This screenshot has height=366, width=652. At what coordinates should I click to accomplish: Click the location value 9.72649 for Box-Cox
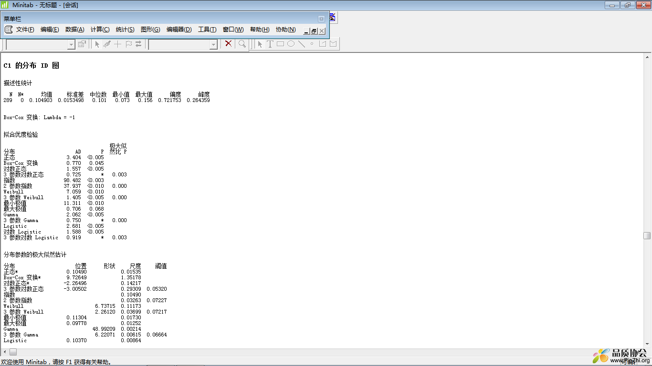(76, 277)
